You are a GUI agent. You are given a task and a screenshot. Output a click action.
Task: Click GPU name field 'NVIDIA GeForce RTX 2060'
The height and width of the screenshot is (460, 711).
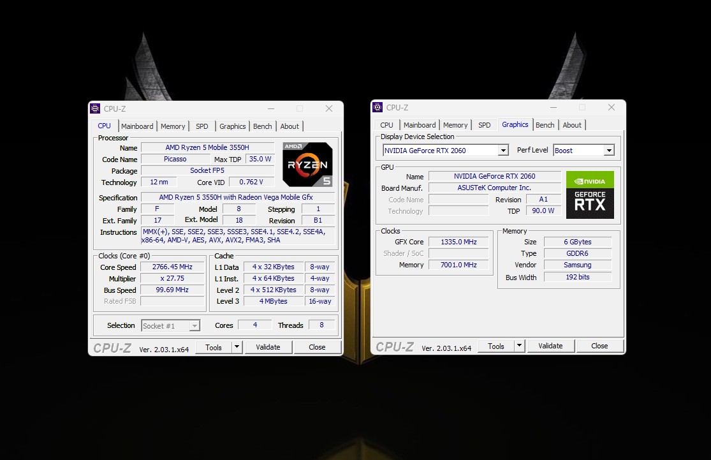click(495, 176)
